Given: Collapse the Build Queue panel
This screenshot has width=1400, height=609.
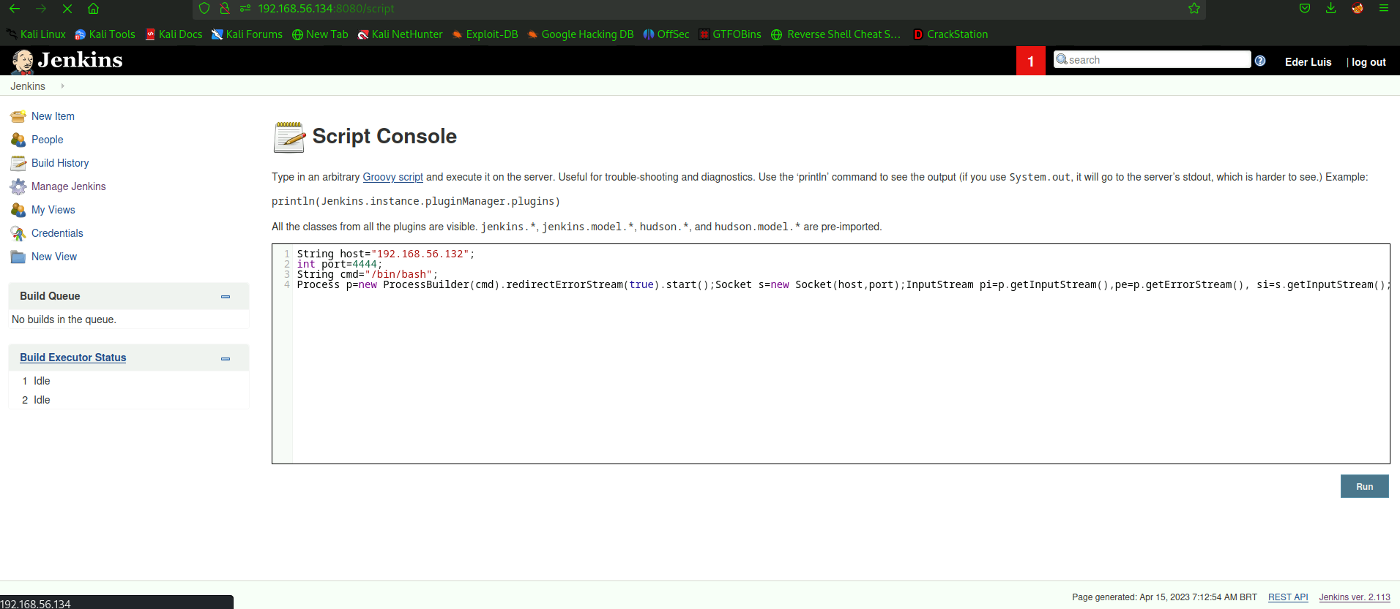Looking at the screenshot, I should (226, 297).
